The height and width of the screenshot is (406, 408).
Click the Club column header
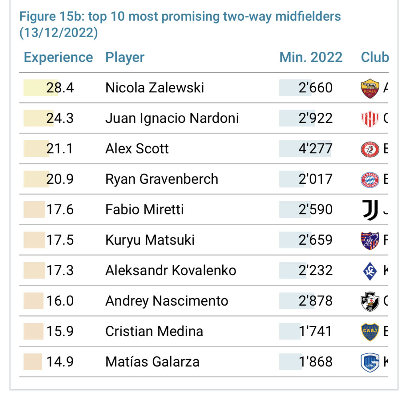pyautogui.click(x=375, y=57)
